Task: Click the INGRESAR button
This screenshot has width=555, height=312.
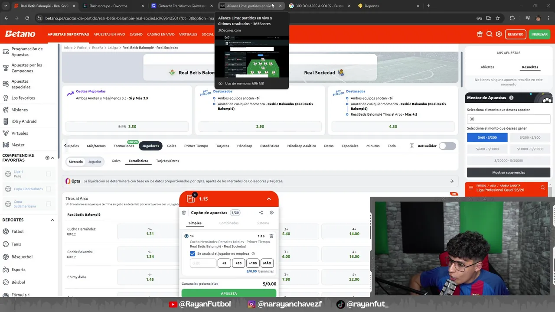Action: pyautogui.click(x=539, y=34)
